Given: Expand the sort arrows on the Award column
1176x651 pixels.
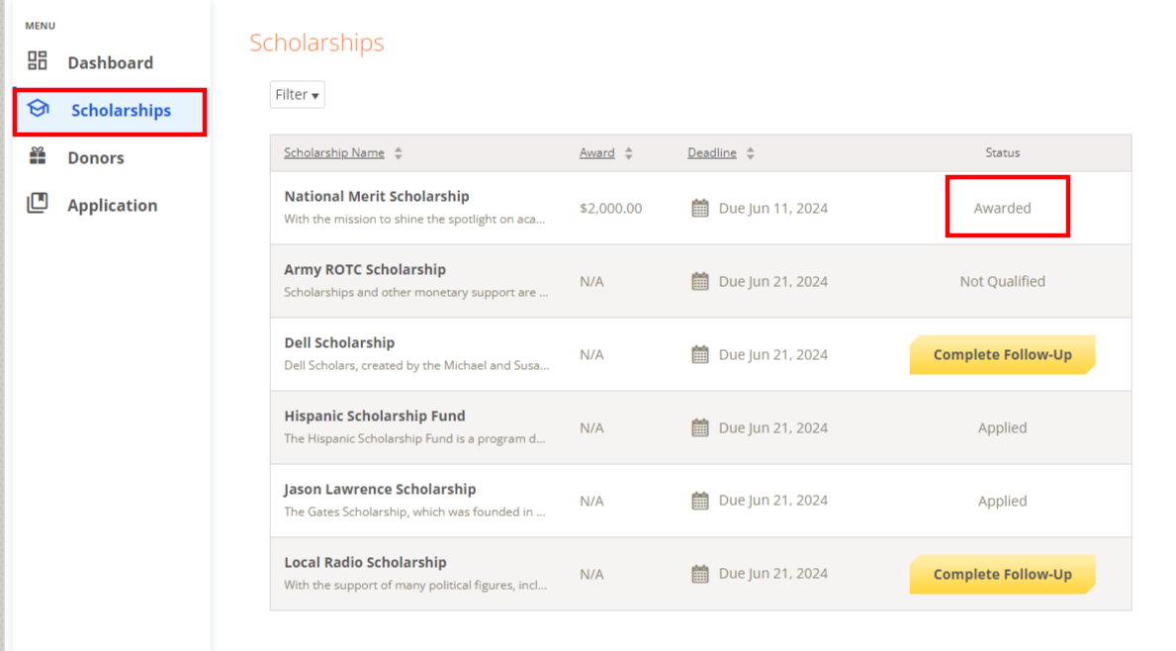Looking at the screenshot, I should pos(629,152).
